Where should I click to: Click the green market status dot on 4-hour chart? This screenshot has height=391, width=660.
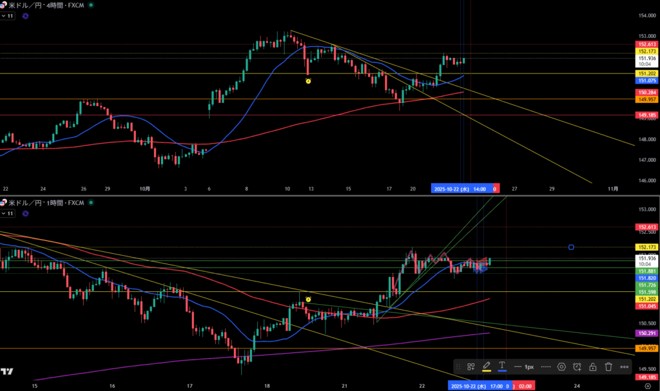pyautogui.click(x=90, y=5)
